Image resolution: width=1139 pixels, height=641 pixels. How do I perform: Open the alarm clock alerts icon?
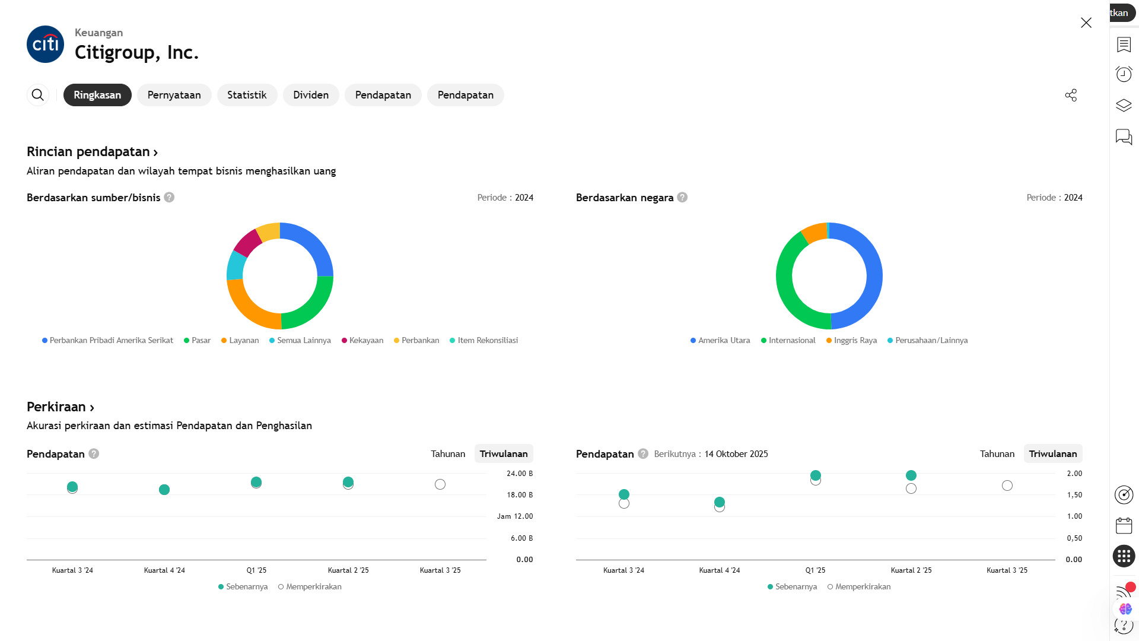(x=1124, y=74)
